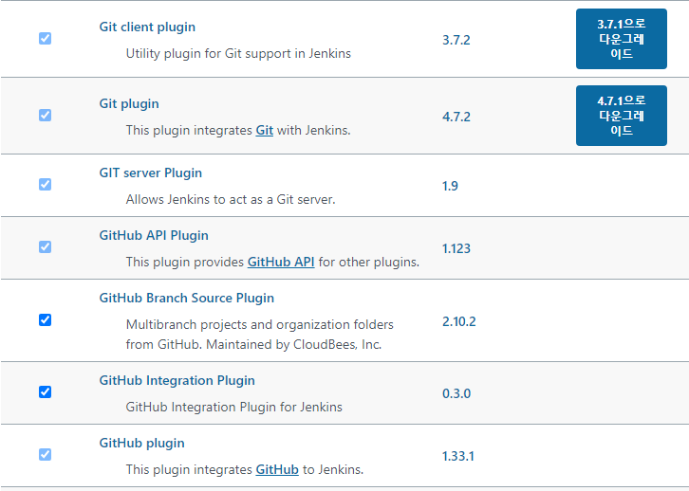689x491 pixels.
Task: Toggle the GitHub plugin checkbox
Action: (x=45, y=455)
